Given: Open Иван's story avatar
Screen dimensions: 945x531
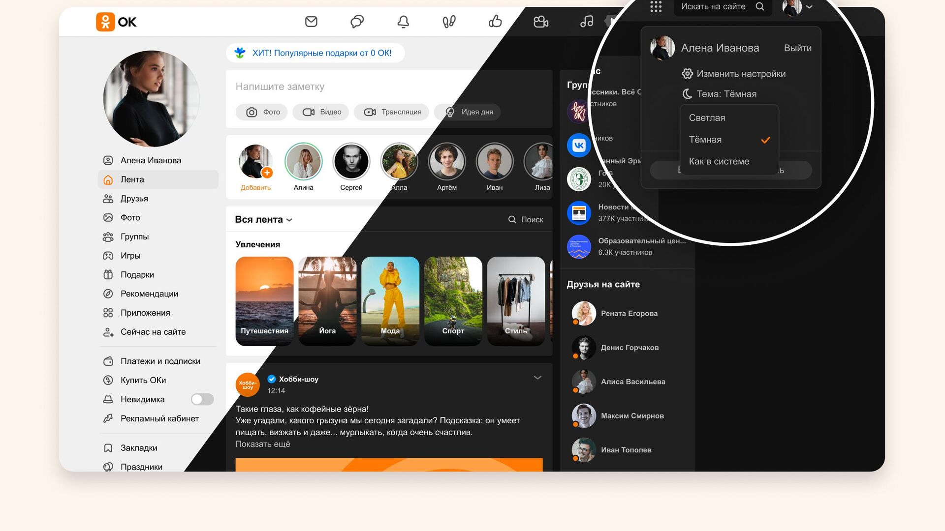Looking at the screenshot, I should pyautogui.click(x=495, y=161).
